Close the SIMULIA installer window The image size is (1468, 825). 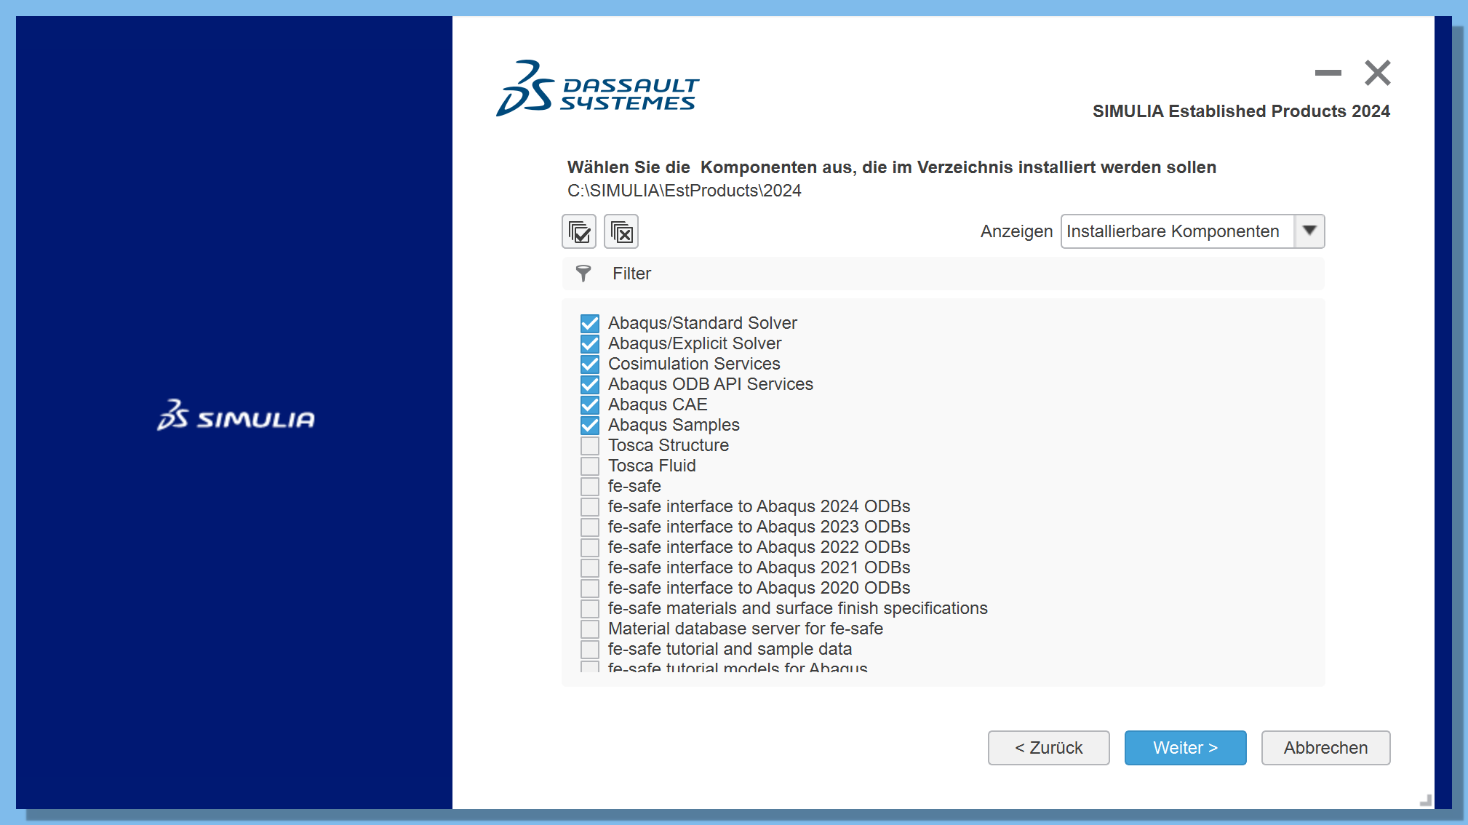click(1378, 73)
